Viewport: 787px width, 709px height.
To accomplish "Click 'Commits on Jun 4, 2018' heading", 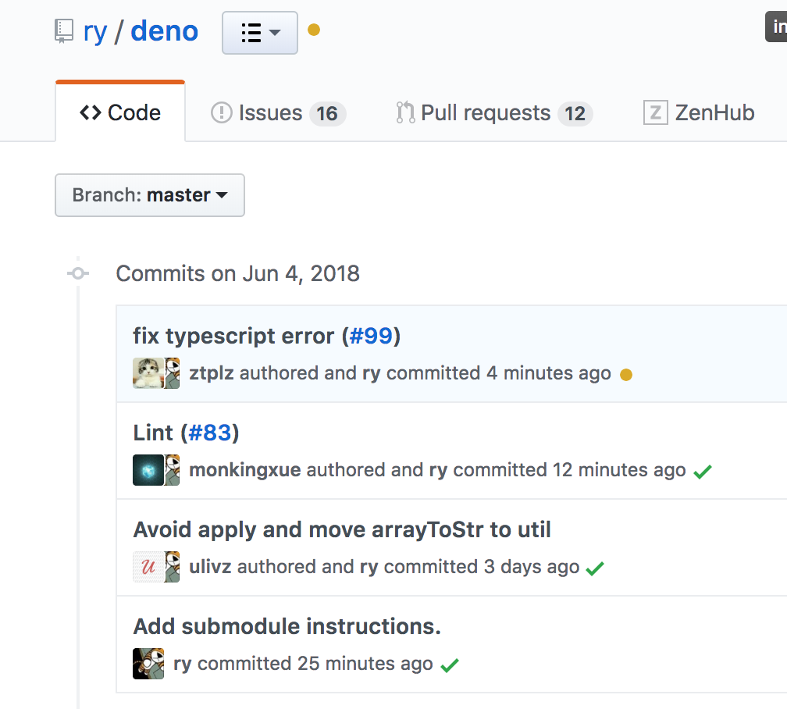I will pos(238,274).
